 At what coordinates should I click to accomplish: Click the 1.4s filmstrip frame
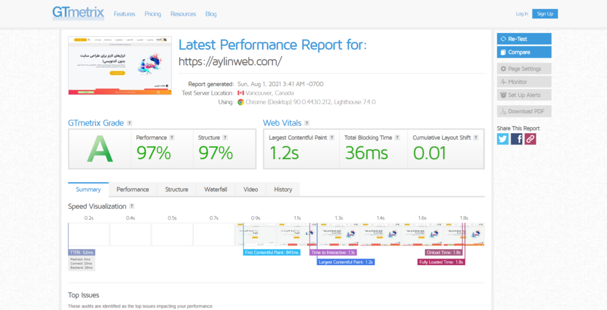(381, 234)
